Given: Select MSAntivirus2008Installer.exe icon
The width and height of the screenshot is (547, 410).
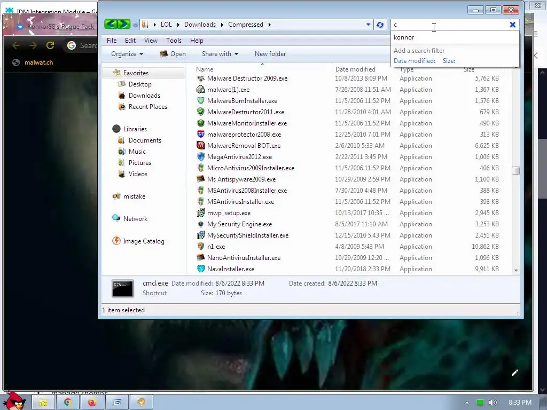Looking at the screenshot, I should coord(201,191).
